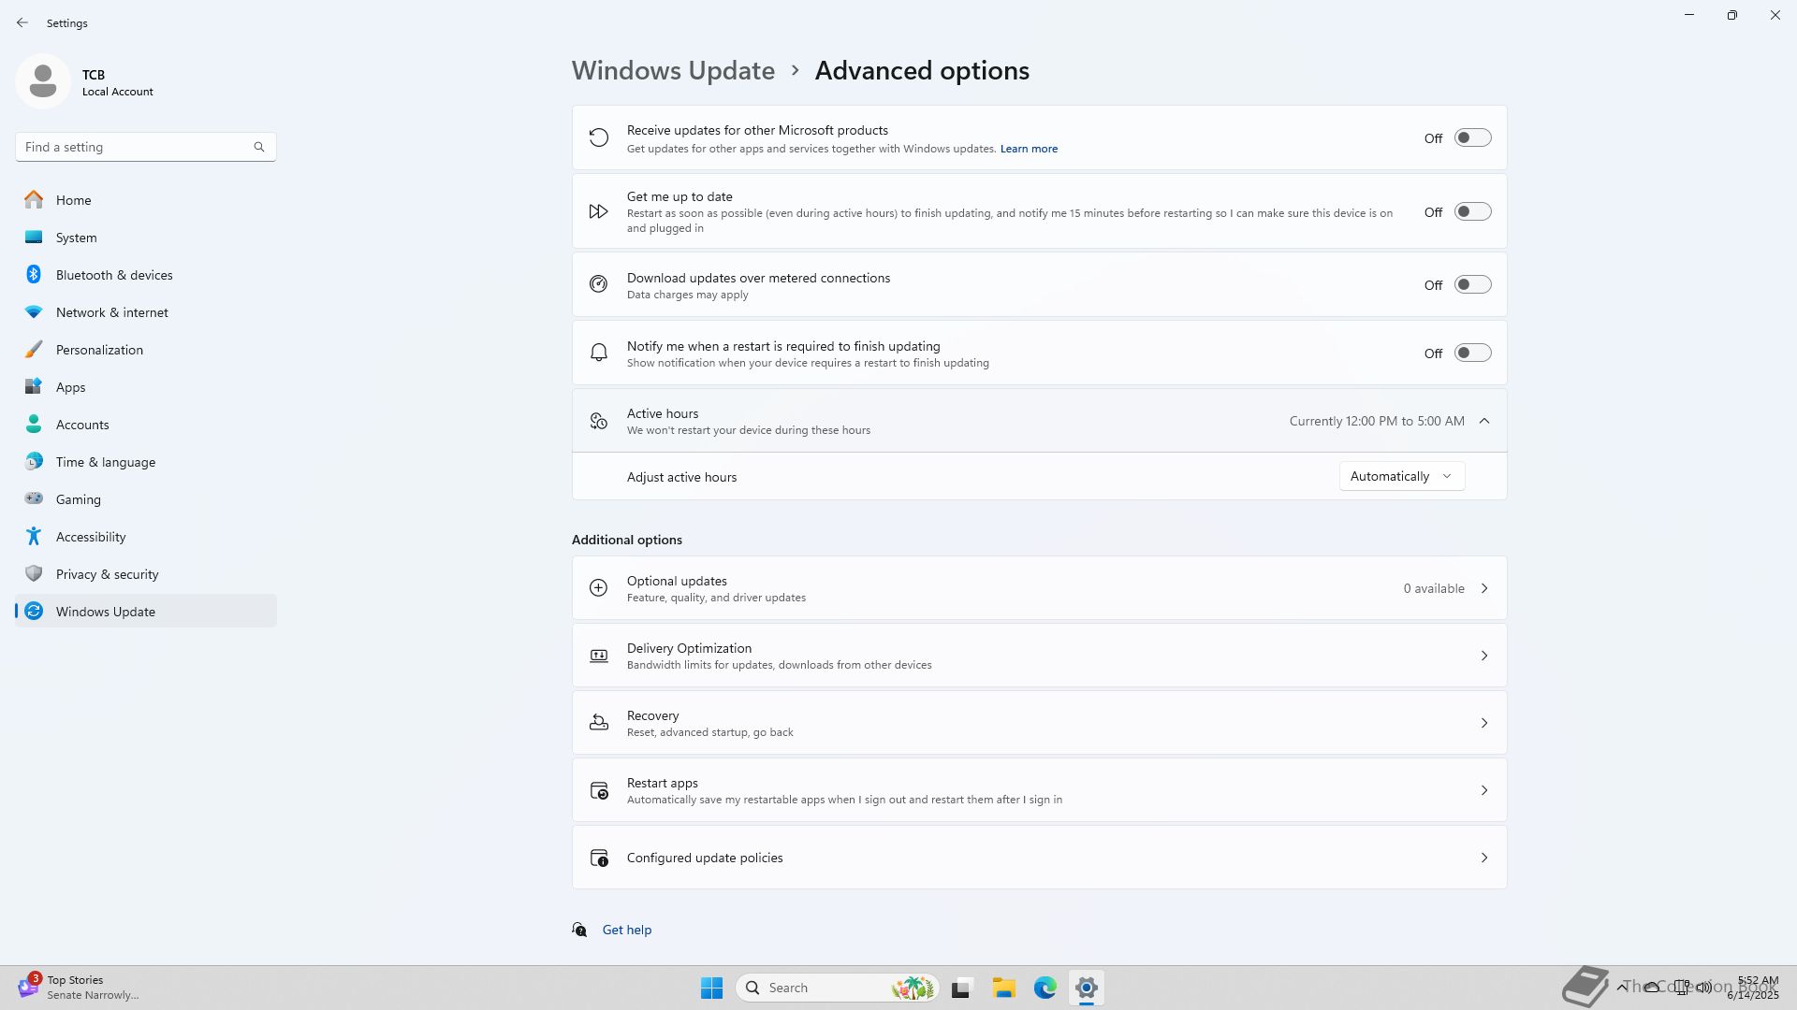Click the Windows Start button
1797x1010 pixels.
(711, 988)
